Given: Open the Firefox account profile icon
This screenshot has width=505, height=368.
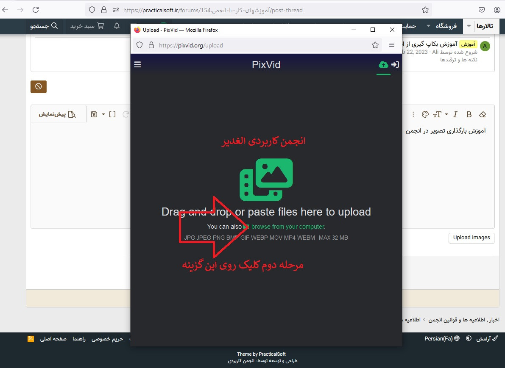Looking at the screenshot, I should tap(497, 10).
